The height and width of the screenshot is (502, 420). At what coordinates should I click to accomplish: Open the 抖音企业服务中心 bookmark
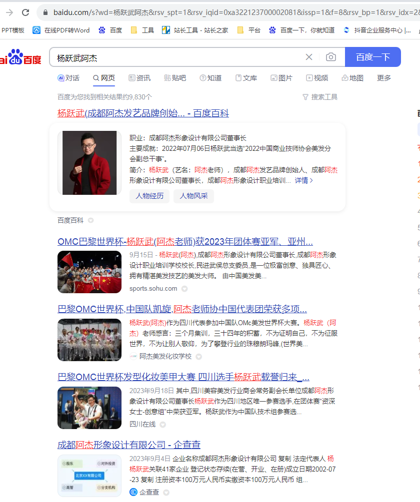[x=379, y=30]
